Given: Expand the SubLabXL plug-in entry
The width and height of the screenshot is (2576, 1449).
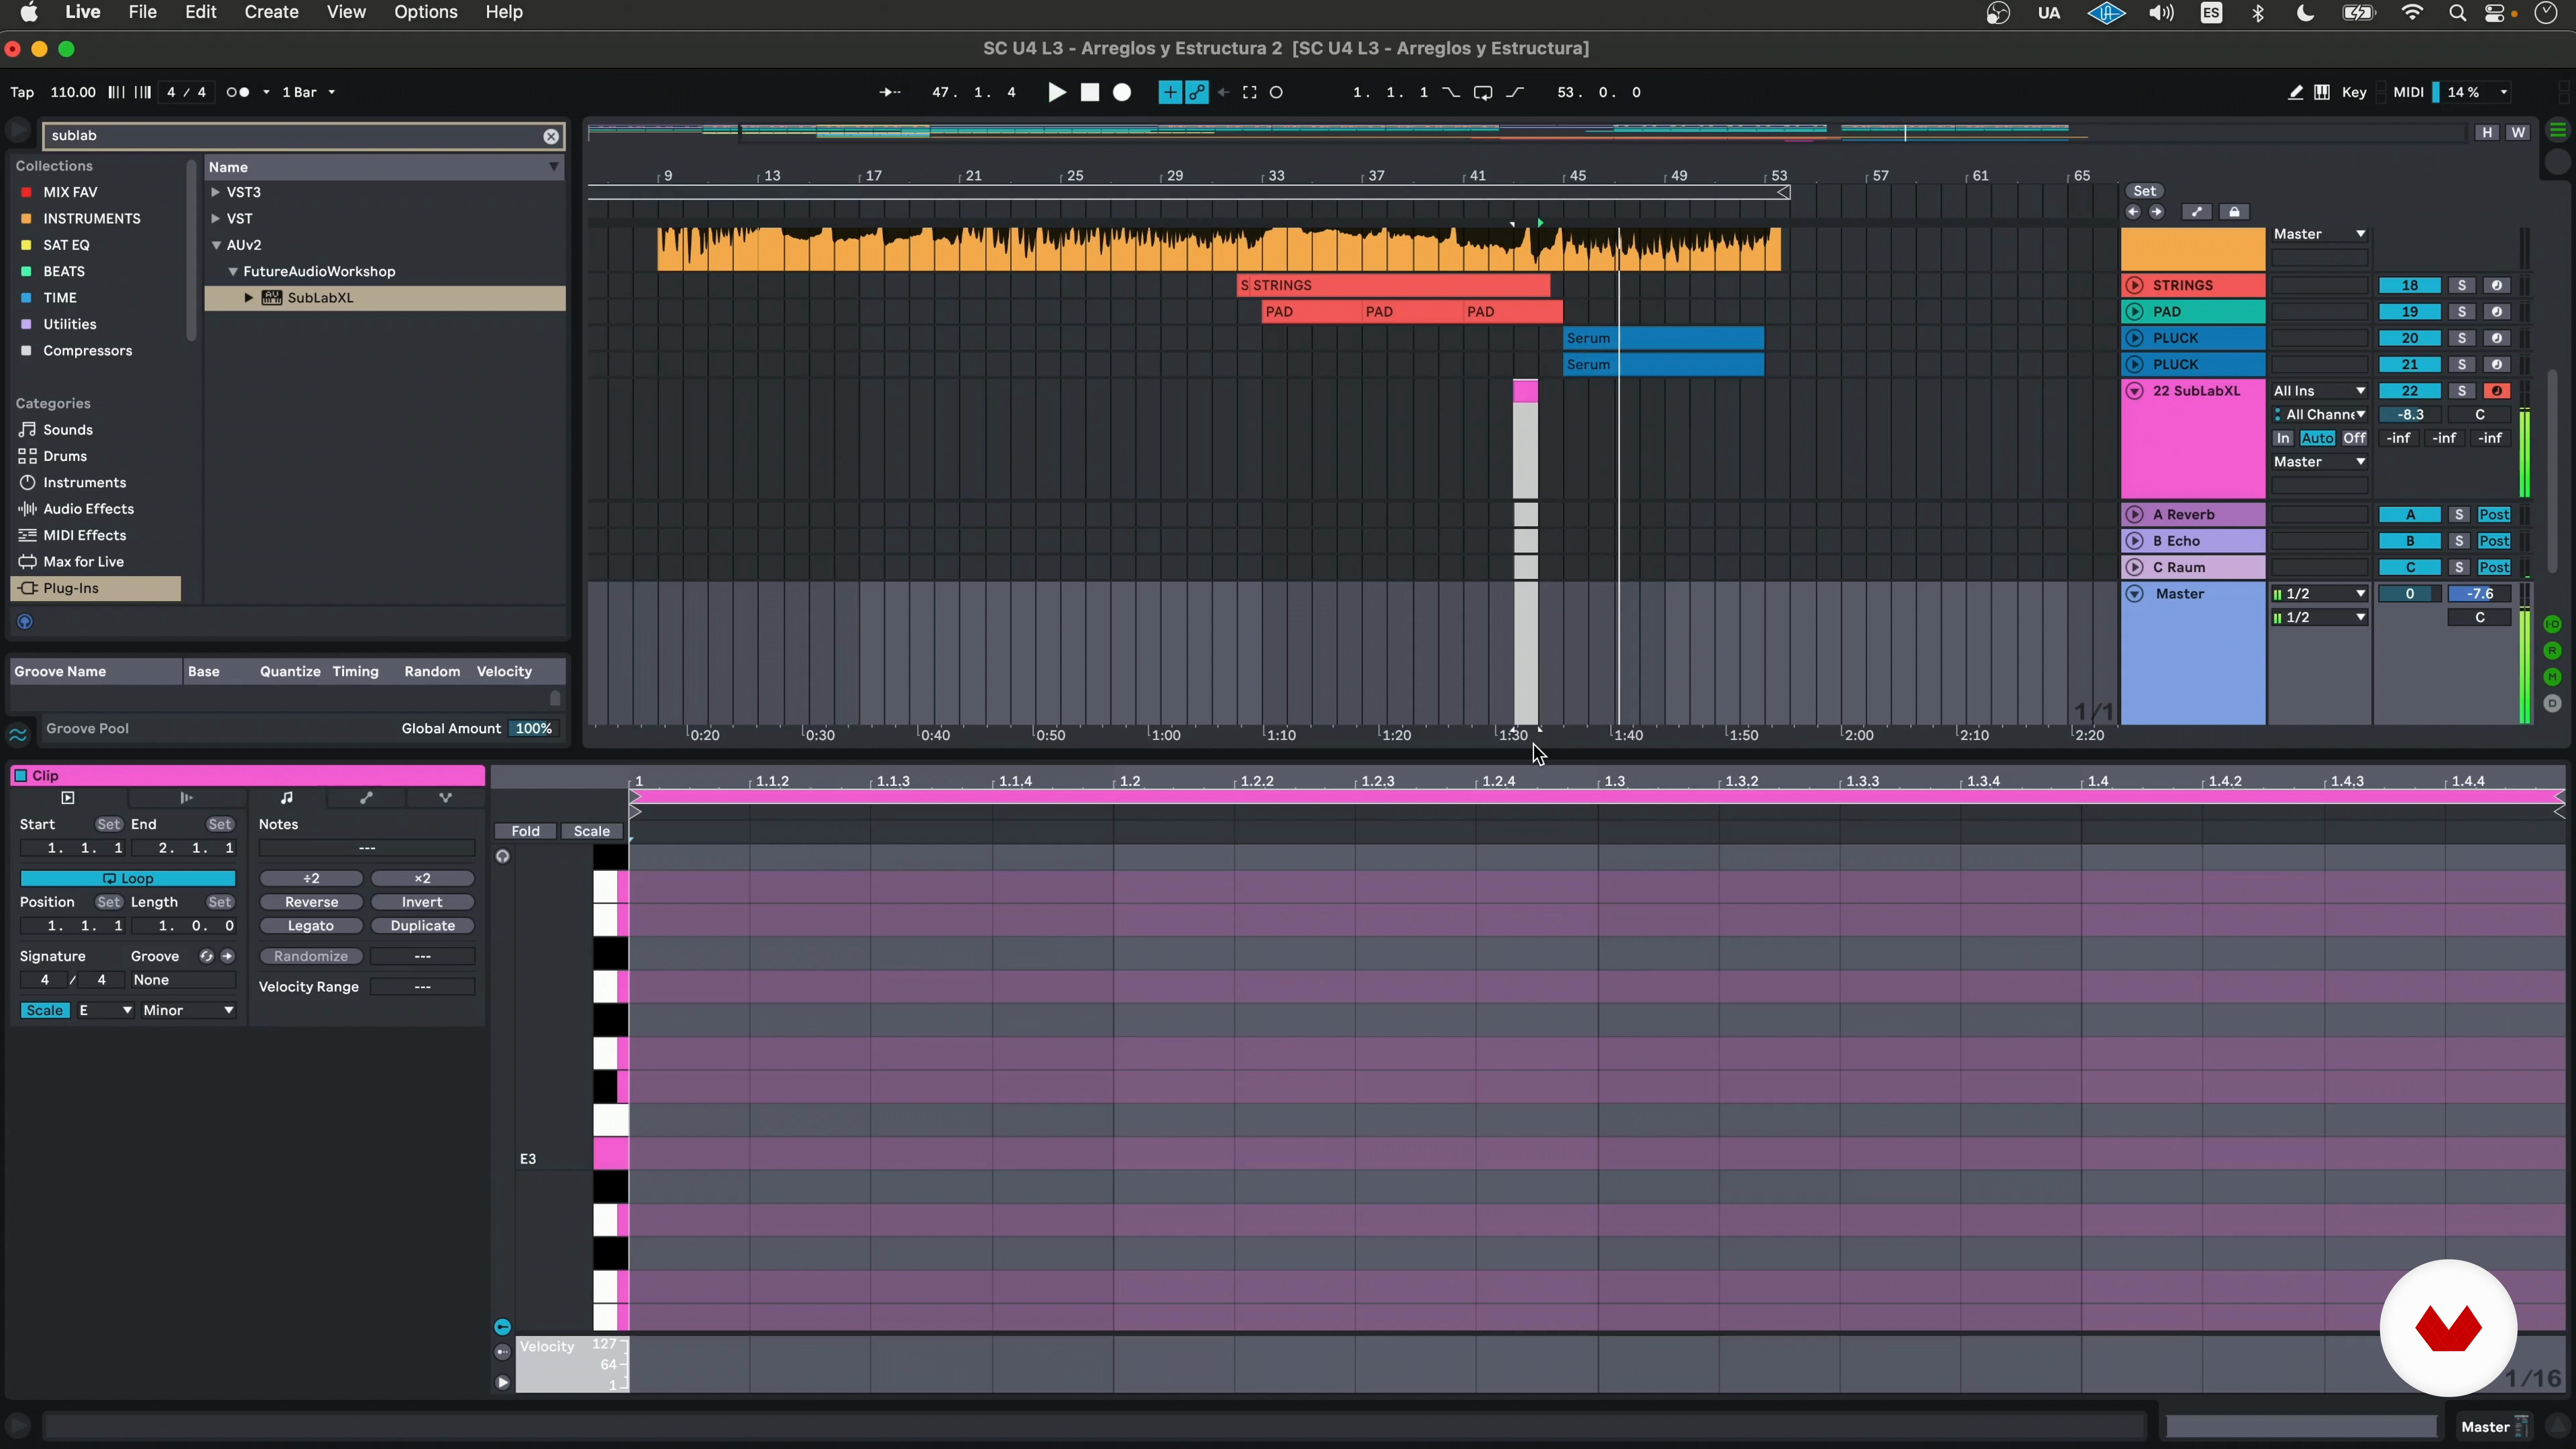Looking at the screenshot, I should click(249, 298).
